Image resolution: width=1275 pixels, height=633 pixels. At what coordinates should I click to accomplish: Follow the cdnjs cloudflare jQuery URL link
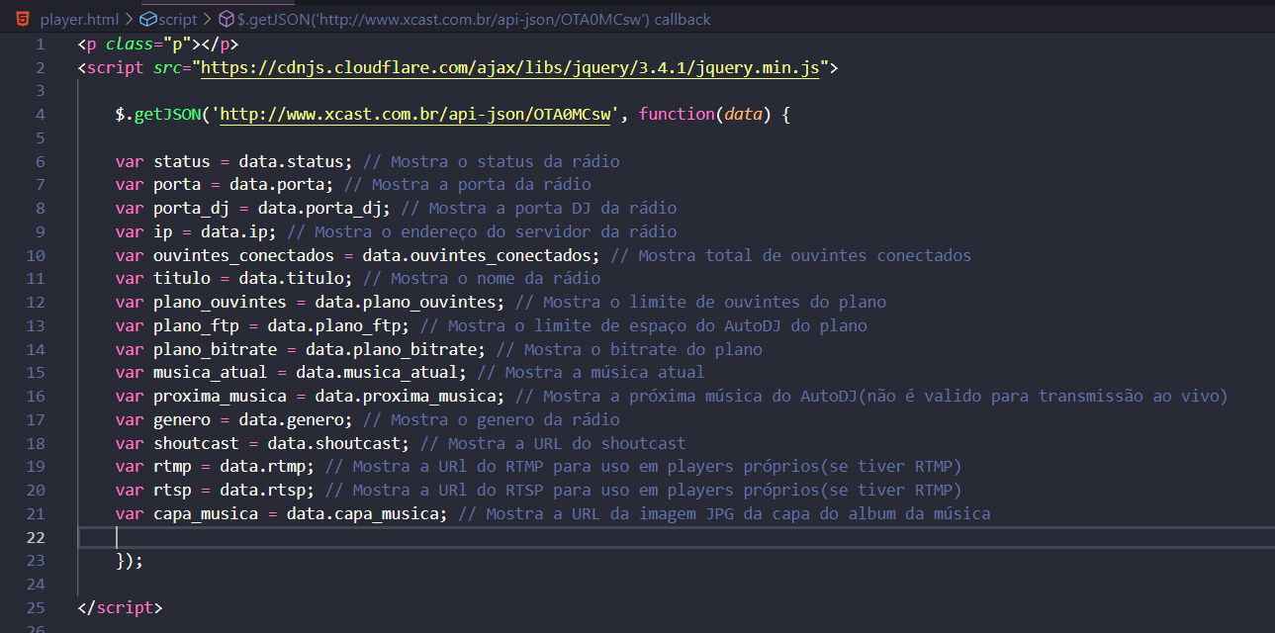click(x=513, y=67)
